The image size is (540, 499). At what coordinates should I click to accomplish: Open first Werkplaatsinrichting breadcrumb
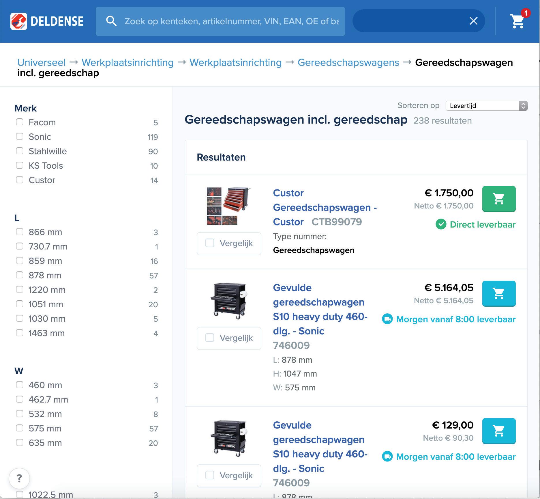click(127, 62)
